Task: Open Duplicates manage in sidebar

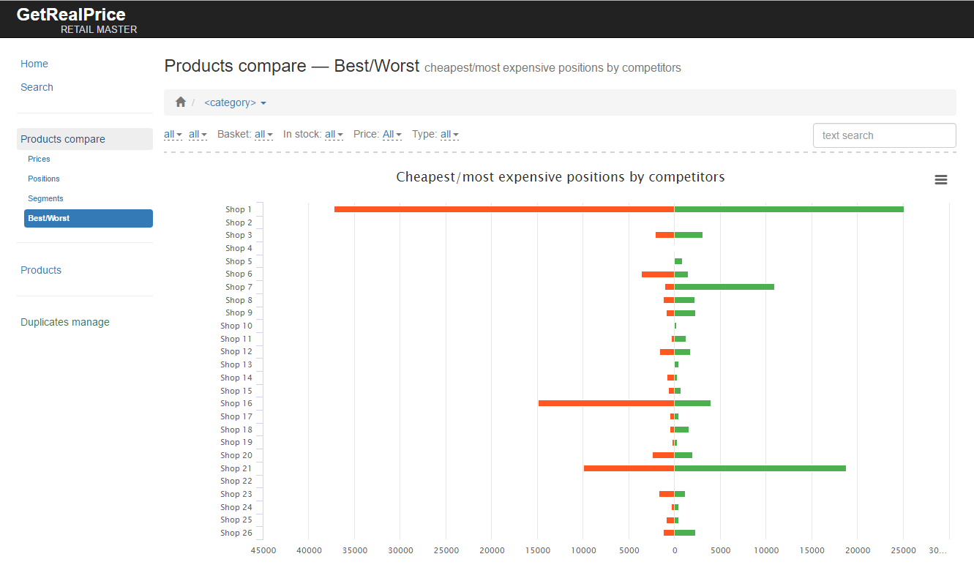Action: point(65,322)
